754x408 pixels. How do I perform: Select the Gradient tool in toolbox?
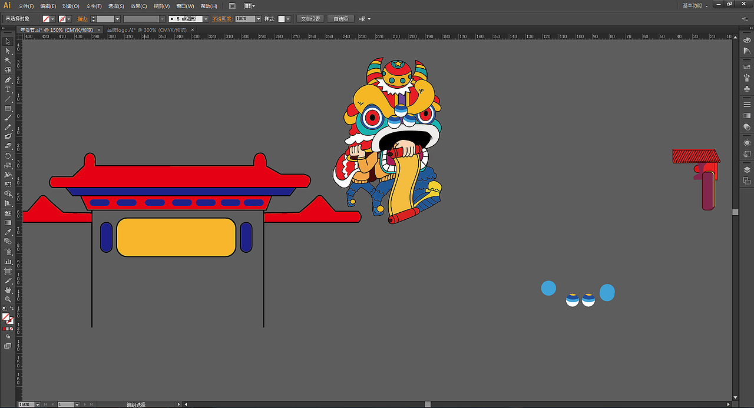click(x=8, y=222)
